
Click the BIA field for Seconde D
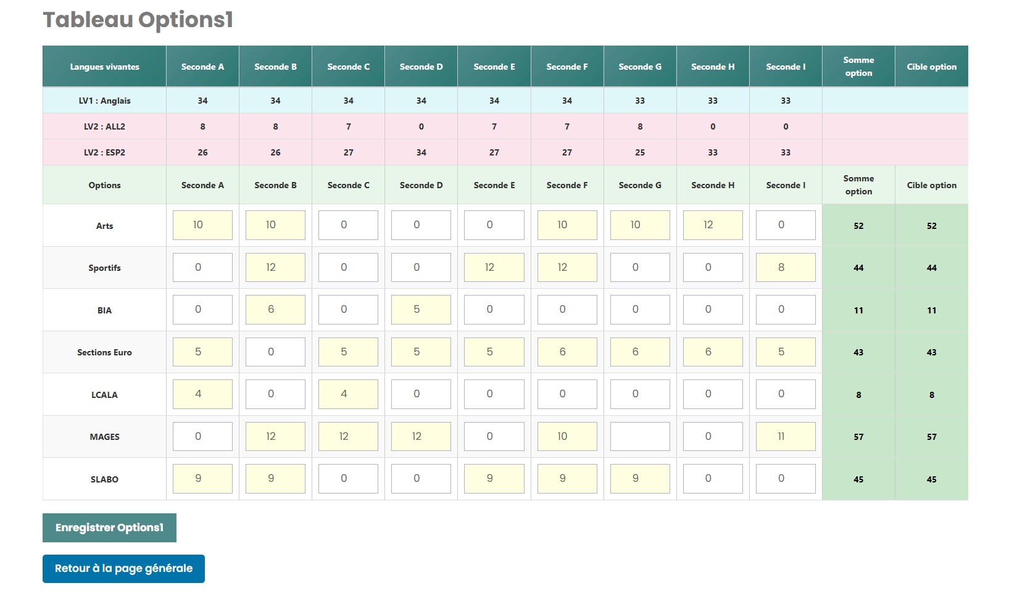[x=421, y=310]
